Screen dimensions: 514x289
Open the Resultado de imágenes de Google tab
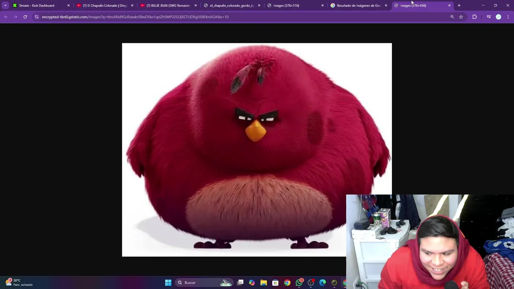[x=359, y=6]
